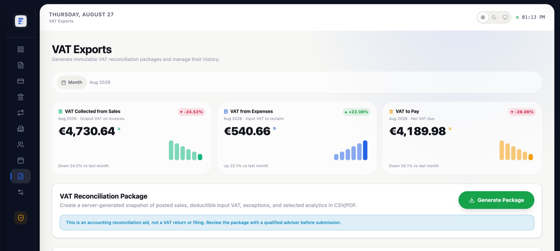Click the €540.66 amount
This screenshot has height=251, width=560.
[x=247, y=131]
